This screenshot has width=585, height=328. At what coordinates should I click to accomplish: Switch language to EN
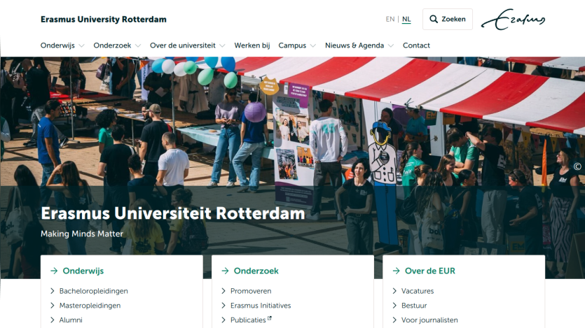click(x=390, y=19)
